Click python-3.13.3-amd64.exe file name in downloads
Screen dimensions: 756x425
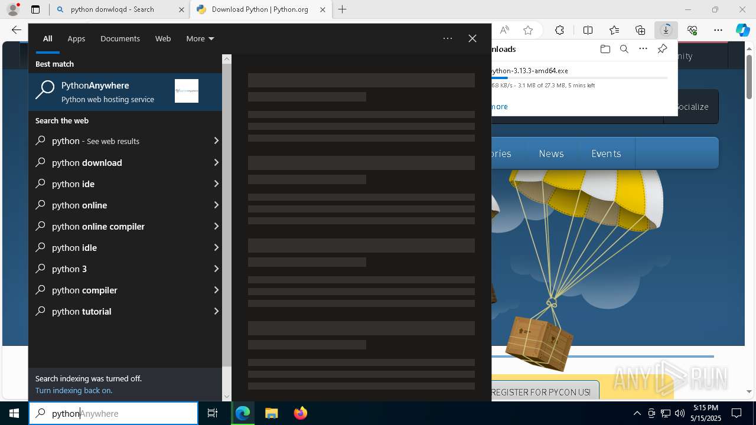530,70
